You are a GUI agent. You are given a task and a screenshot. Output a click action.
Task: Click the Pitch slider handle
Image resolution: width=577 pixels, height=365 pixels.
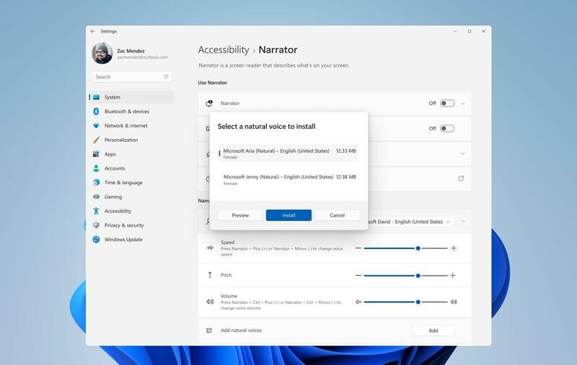click(418, 276)
